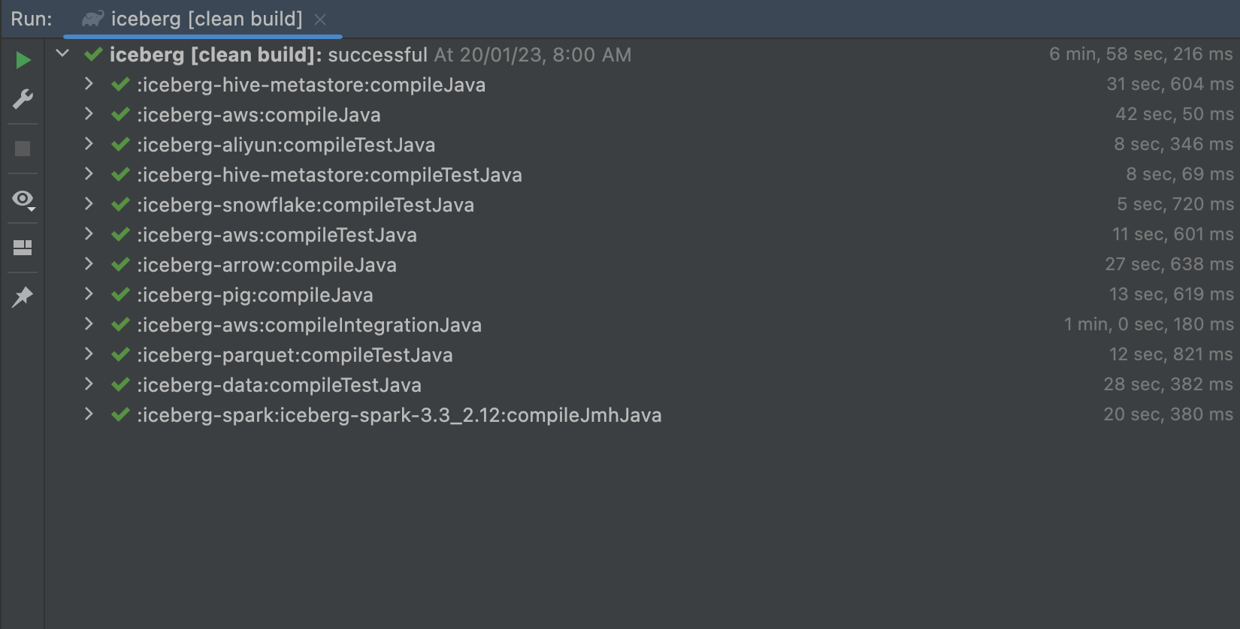Collapse the iceberg clean build root node
Viewport: 1240px width, 629px height.
tap(62, 54)
